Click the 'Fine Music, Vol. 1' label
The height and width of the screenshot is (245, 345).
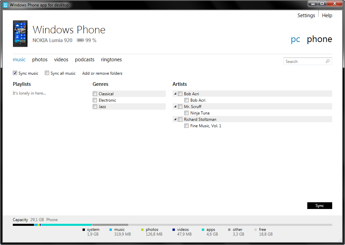tap(206, 126)
